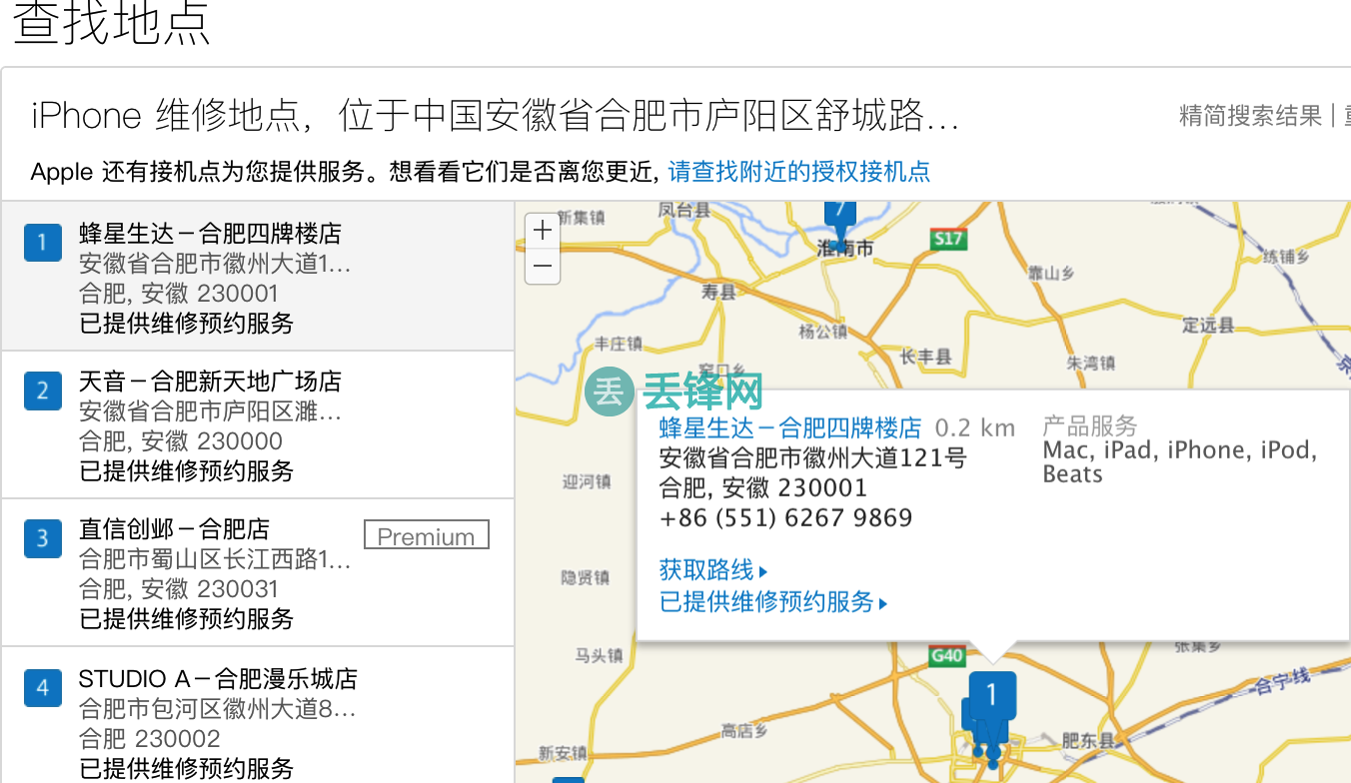
Task: Open 请查找附近的授权接机点 link
Action: (x=798, y=172)
